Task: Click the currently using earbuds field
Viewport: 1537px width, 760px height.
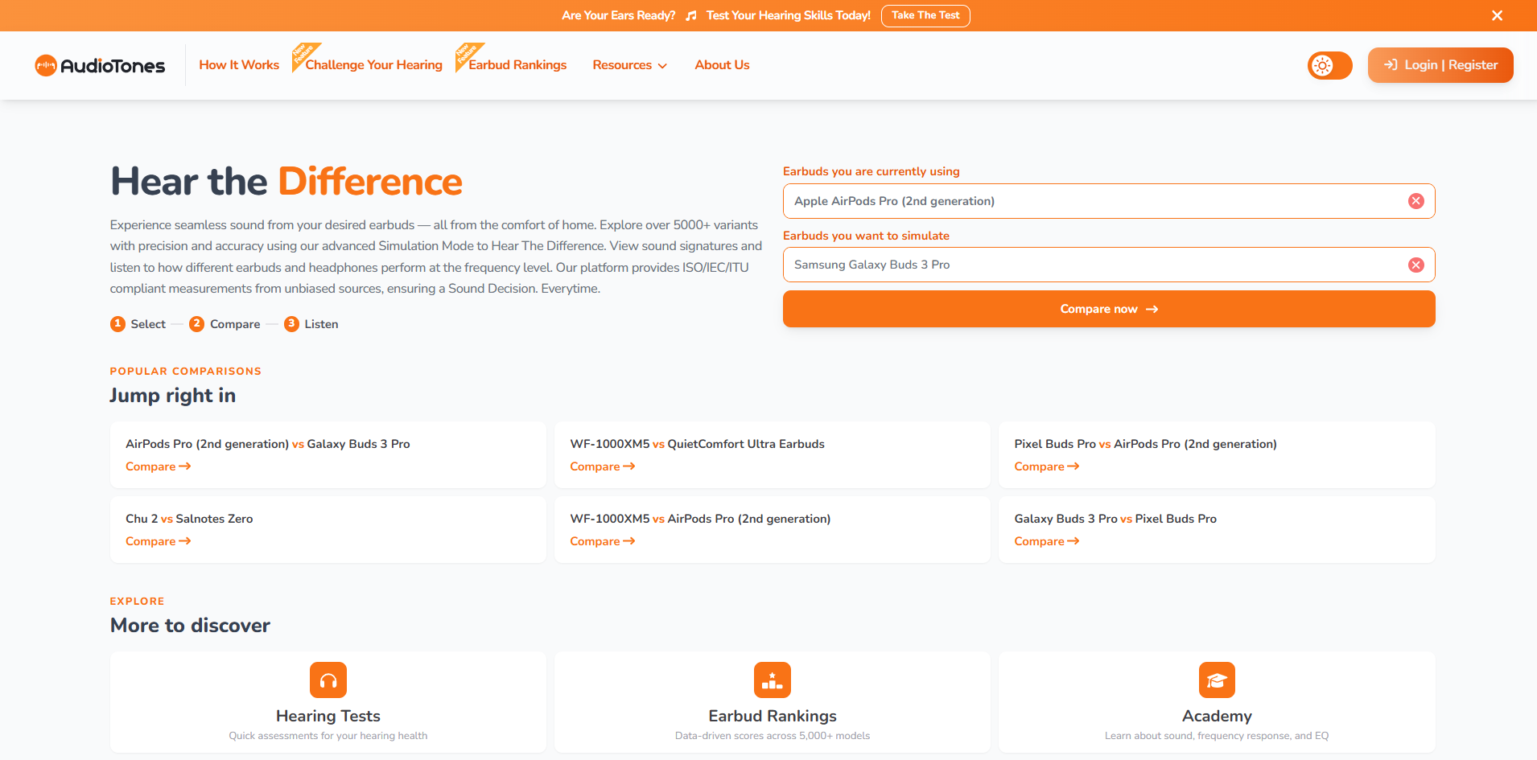Action: coord(1109,201)
